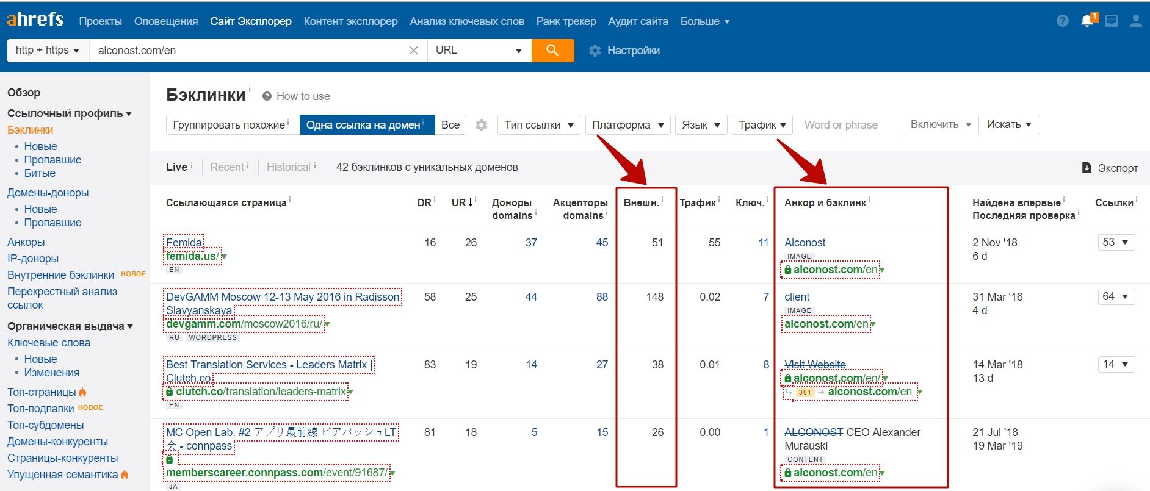Open Искать dropdown

click(x=1009, y=124)
